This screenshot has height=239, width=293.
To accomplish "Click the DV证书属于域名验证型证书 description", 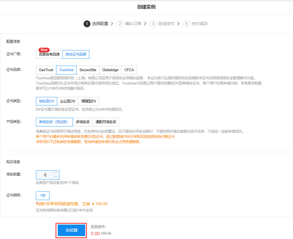I will (80, 109).
